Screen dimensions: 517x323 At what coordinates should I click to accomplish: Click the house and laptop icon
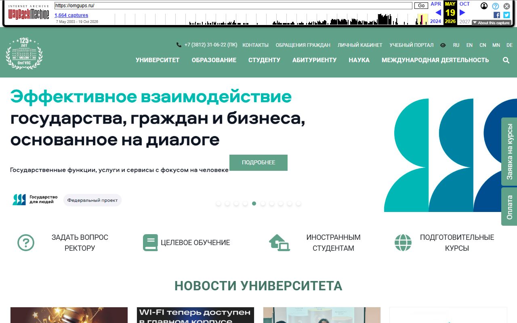pyautogui.click(x=280, y=243)
